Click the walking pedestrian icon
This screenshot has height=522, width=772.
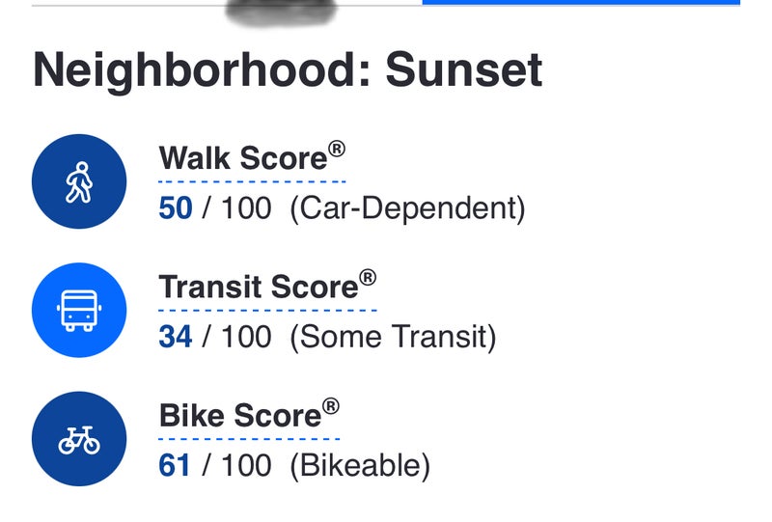79,181
